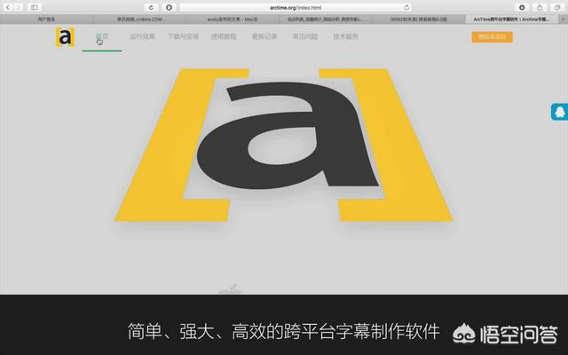This screenshot has height=355, width=568.
Task: Open a new tab with plus button
Action: coord(564,20)
